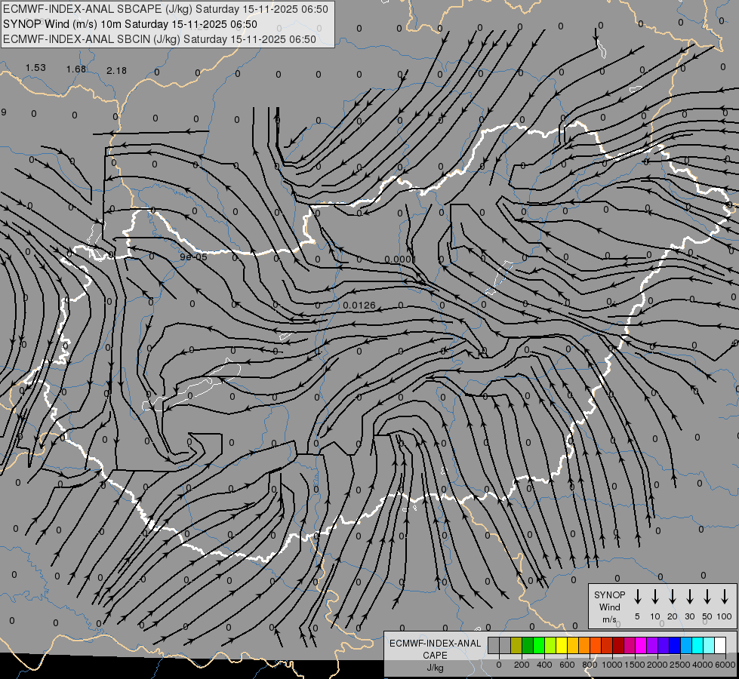
Task: Click the 1.53 value on the map
Action: (35, 67)
